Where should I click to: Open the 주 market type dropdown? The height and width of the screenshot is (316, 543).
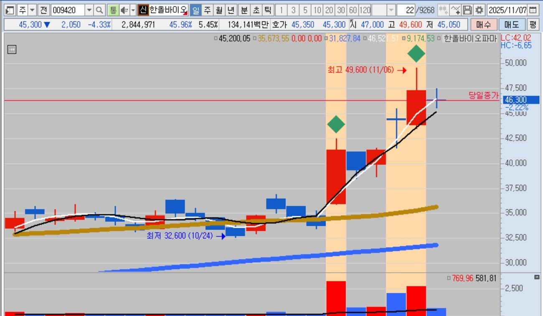tap(32, 10)
